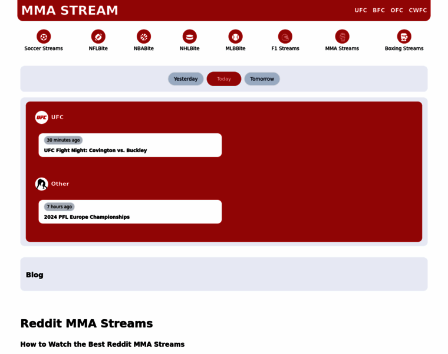Click the Soccer Streams ball icon
This screenshot has width=448, height=354.
click(44, 37)
